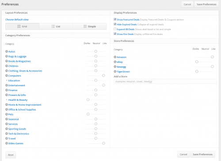This screenshot has width=221, height=161.
Task: Enable Expand All Deals checkbox
Action: (115, 29)
